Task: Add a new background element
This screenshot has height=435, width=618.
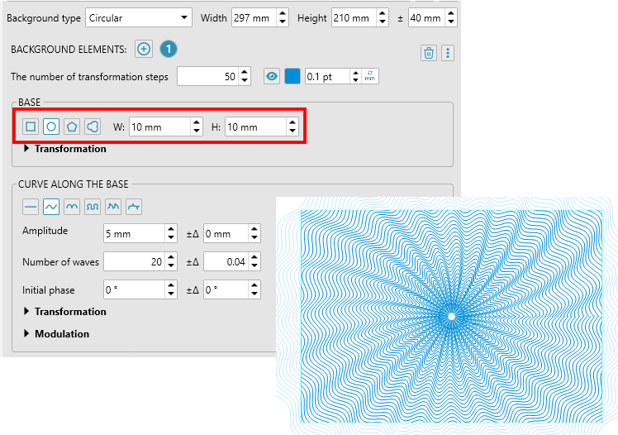Action: click(x=144, y=50)
